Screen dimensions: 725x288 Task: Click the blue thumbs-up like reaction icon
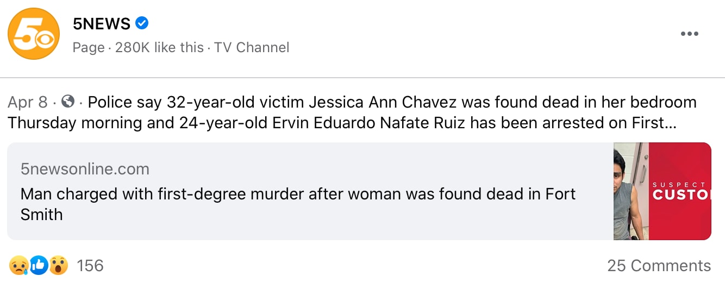pyautogui.click(x=39, y=265)
